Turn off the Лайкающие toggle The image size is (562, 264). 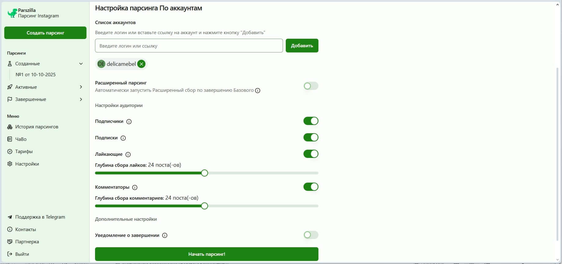311,154
